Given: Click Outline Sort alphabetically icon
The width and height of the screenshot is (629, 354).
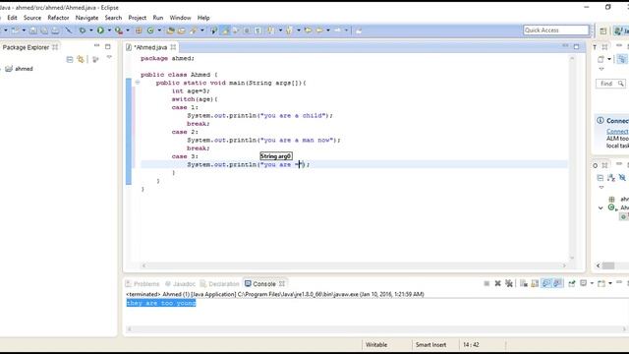Looking at the screenshot, I should click(611, 177).
